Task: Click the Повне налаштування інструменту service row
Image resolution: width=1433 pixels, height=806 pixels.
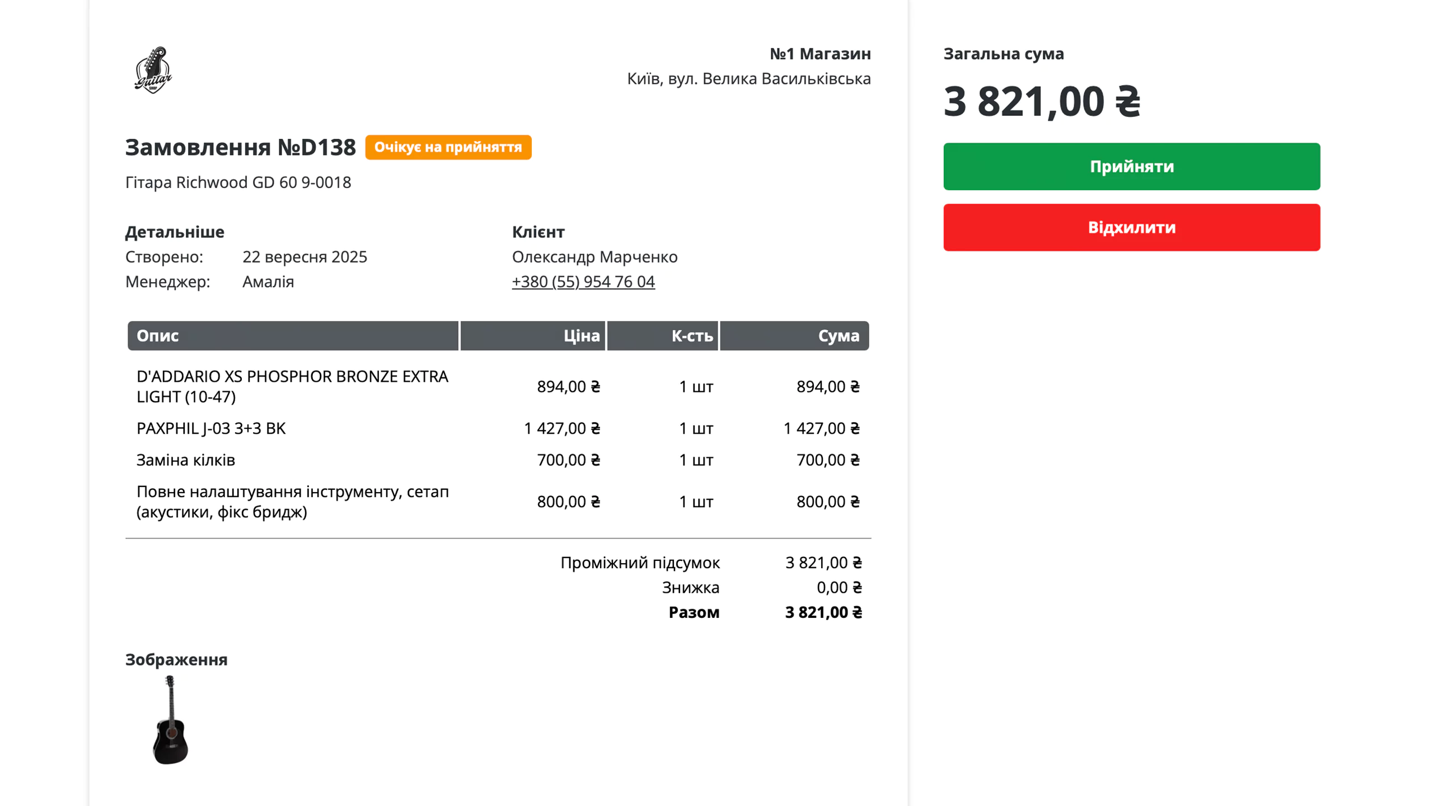Action: (x=498, y=502)
